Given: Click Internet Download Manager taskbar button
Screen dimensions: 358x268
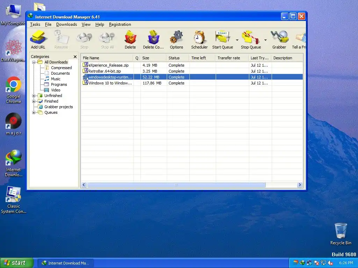Looking at the screenshot, I should pyautogui.click(x=66, y=263).
